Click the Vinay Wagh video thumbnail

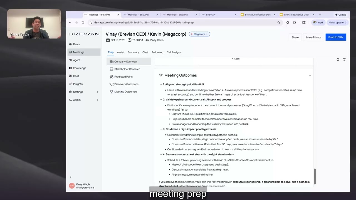(x=34, y=24)
